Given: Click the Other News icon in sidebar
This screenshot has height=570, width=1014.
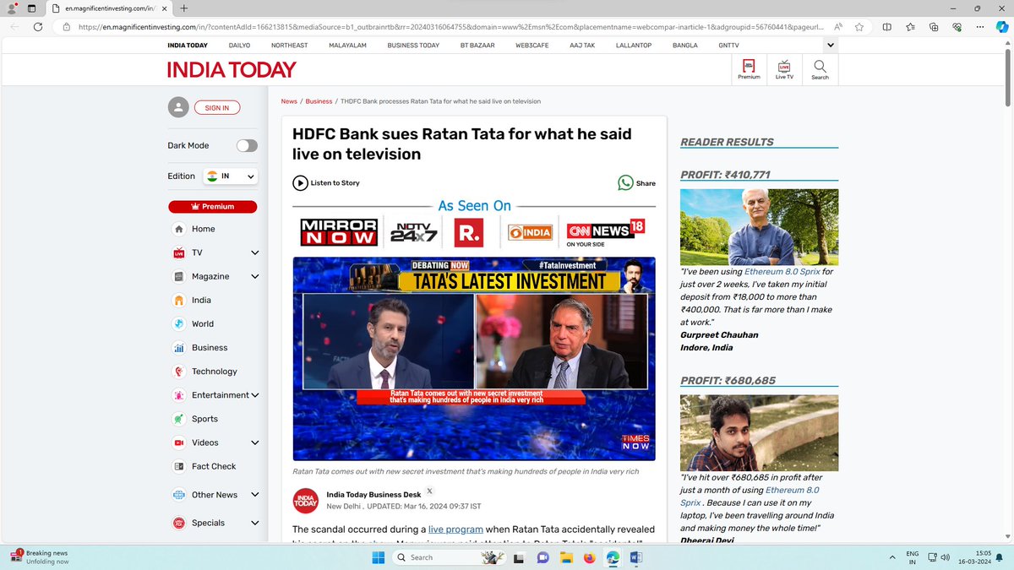Looking at the screenshot, I should pyautogui.click(x=178, y=495).
